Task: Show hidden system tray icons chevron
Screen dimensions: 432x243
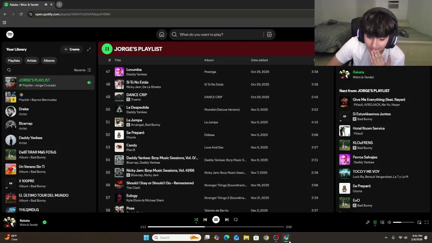Action: (386, 238)
